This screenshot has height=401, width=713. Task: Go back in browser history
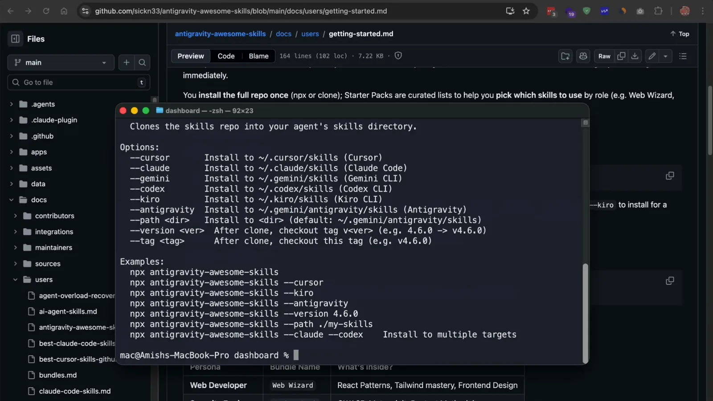11,11
